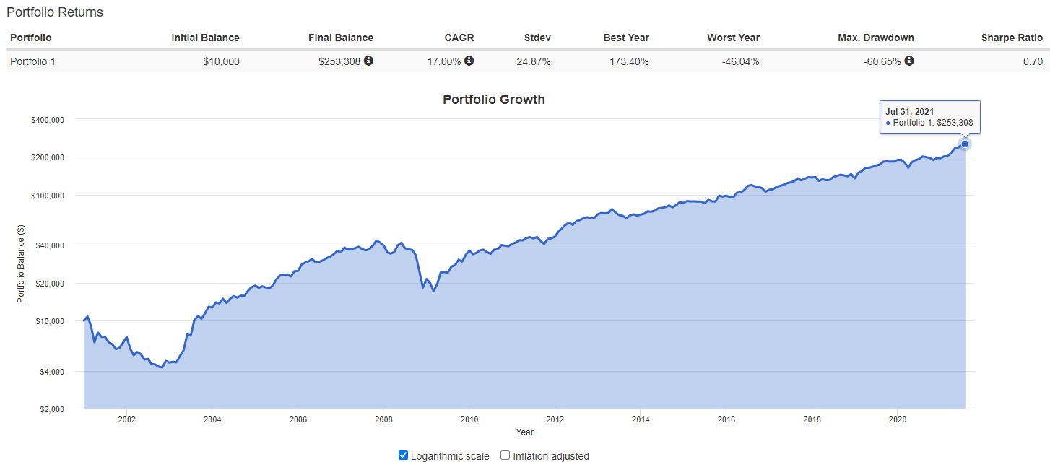Click the Portfolio Growth chart title
Viewport: 1050px width, 467px height.
(x=494, y=100)
